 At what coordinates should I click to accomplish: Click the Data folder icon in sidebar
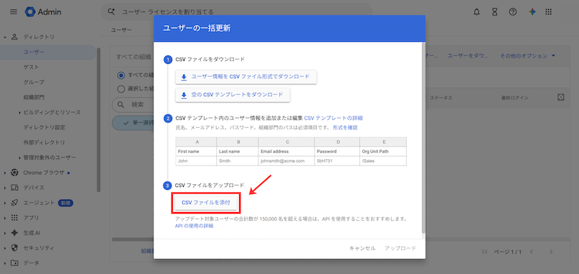pyautogui.click(x=15, y=263)
